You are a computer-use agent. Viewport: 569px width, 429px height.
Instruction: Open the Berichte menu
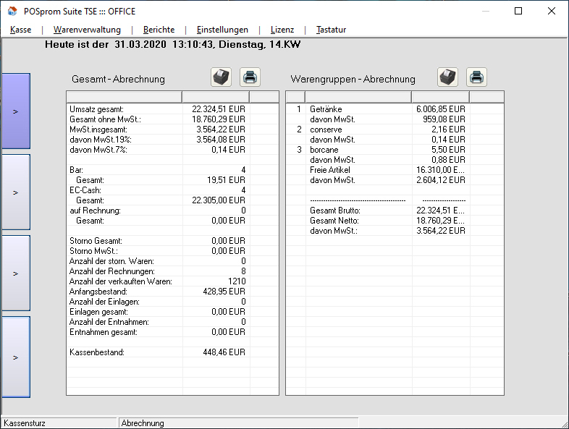pos(159,30)
